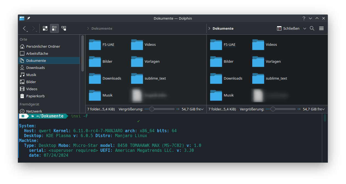Click the Dolphin app icon in title bar

[x=22, y=18]
